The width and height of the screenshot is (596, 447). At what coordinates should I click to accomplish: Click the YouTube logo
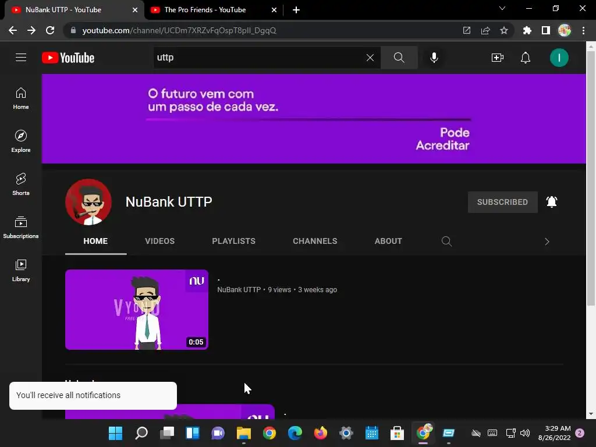pos(68,58)
